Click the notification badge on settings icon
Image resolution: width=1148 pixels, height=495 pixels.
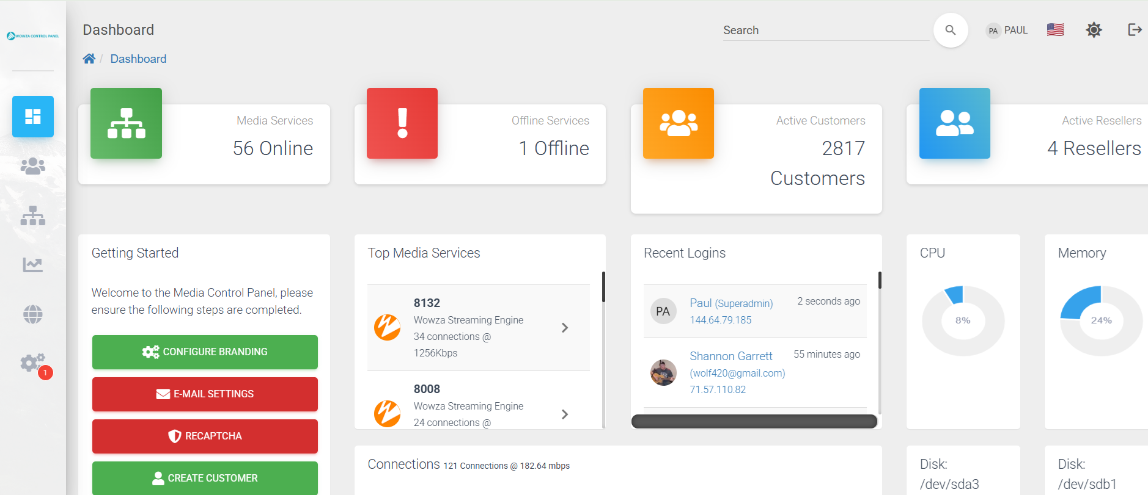[45, 372]
